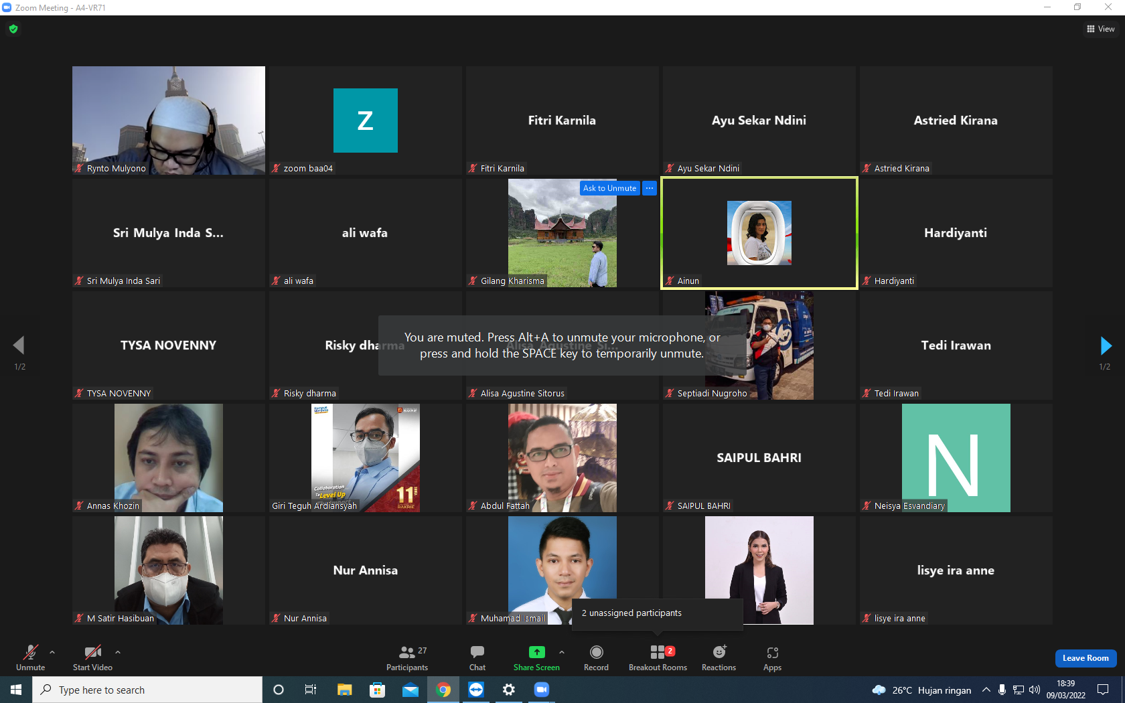Ask Gilang Kharisma to unmute
The width and height of the screenshot is (1125, 703).
click(609, 188)
